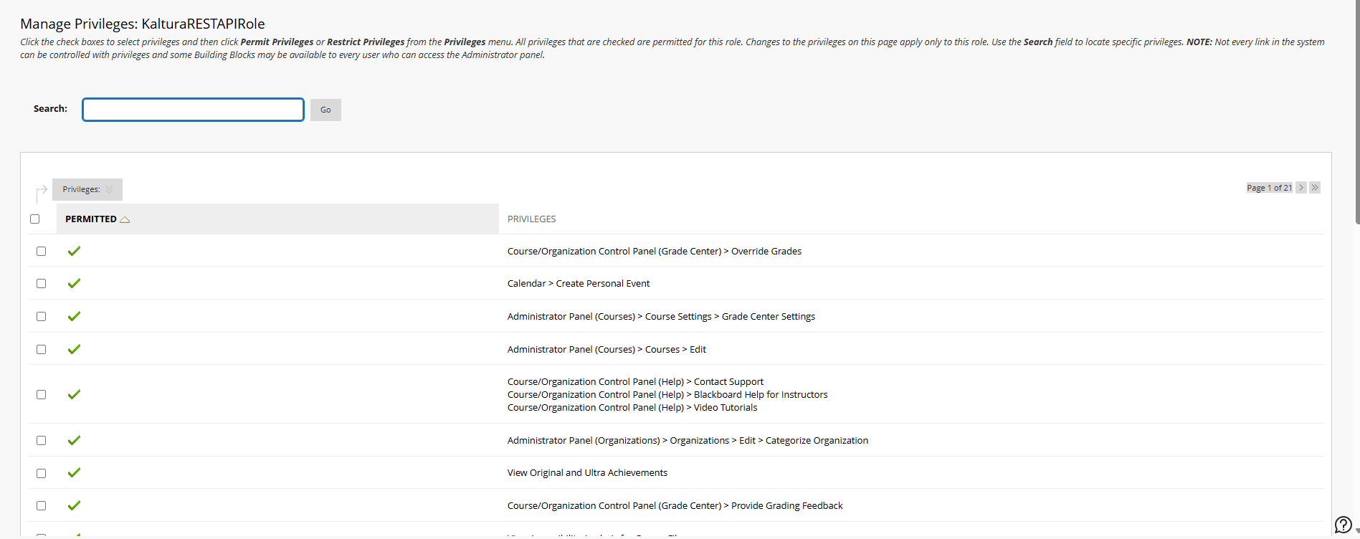Open the help chat bubble icon
The height and width of the screenshot is (539, 1360).
pyautogui.click(x=1343, y=525)
